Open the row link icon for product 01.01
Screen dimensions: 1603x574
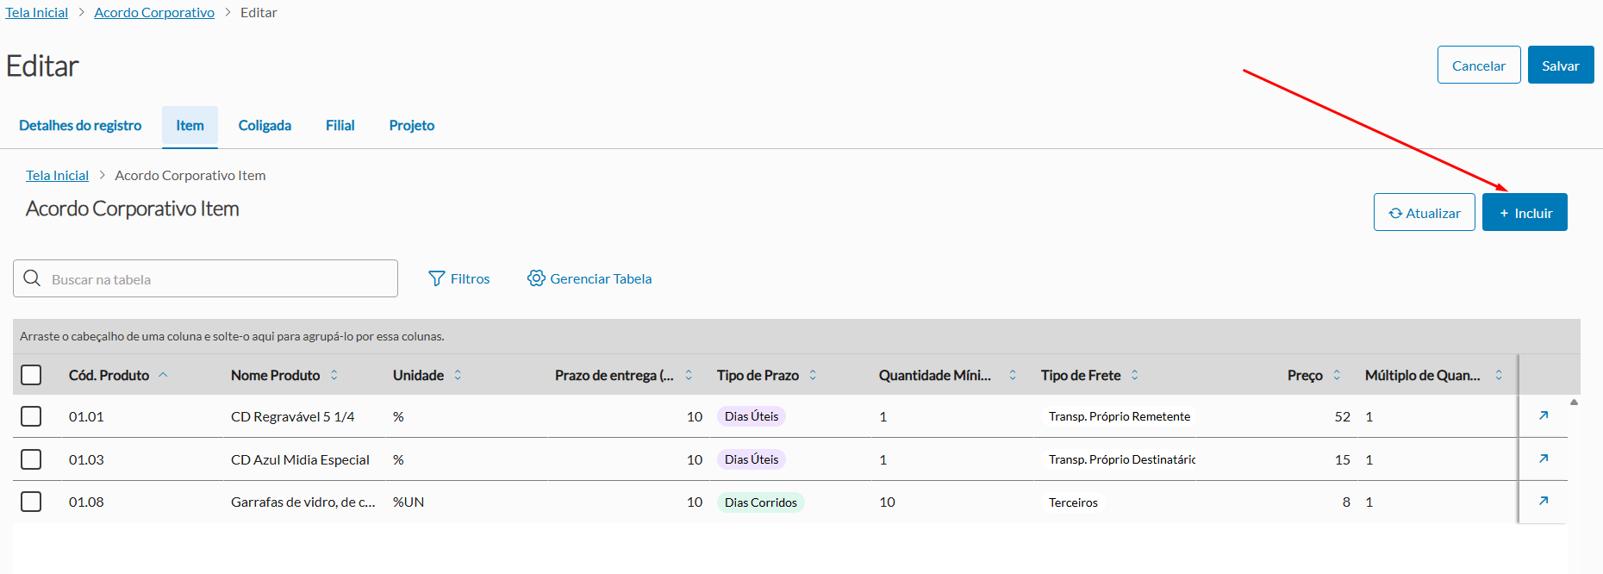(1544, 415)
